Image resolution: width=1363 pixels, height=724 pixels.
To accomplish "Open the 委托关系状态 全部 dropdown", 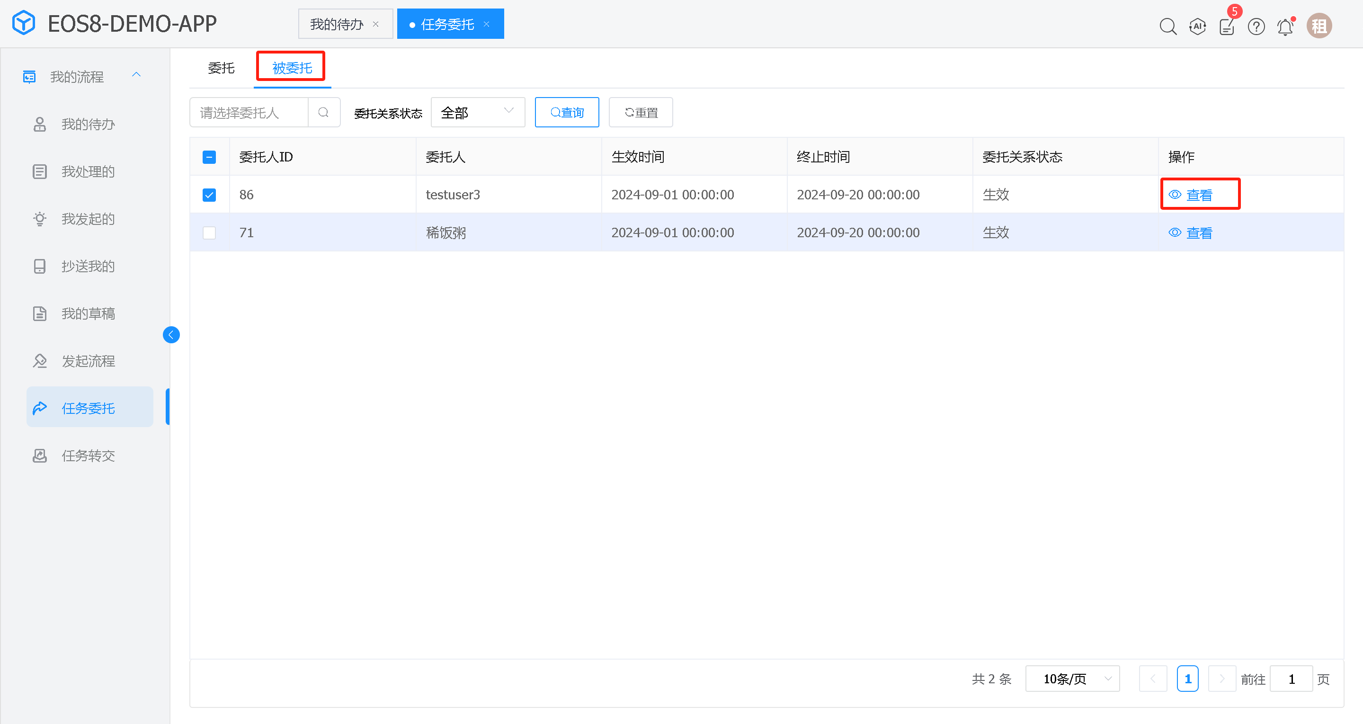I will [477, 112].
